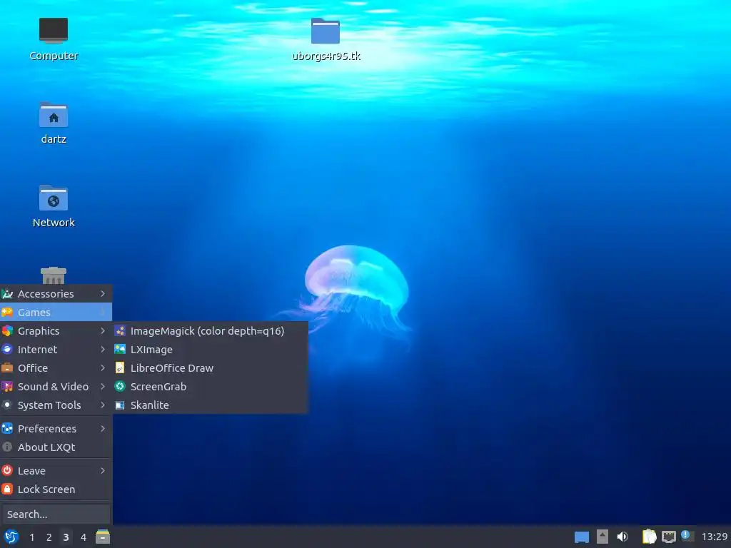Select the highlighted Games menu entry
The height and width of the screenshot is (548, 731).
56,313
